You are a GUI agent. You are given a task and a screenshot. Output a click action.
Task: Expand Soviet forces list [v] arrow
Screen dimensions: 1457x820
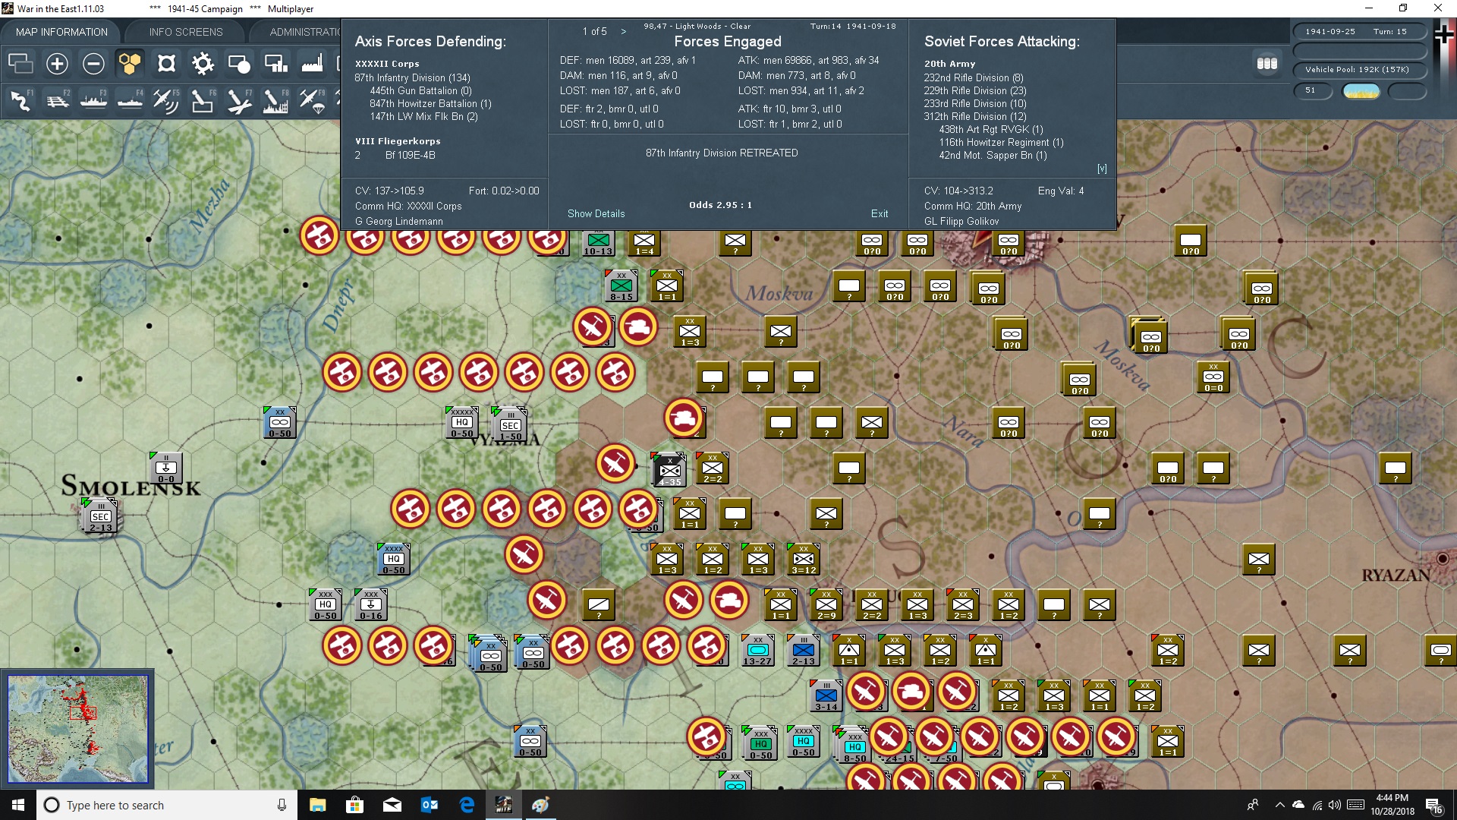click(x=1102, y=169)
